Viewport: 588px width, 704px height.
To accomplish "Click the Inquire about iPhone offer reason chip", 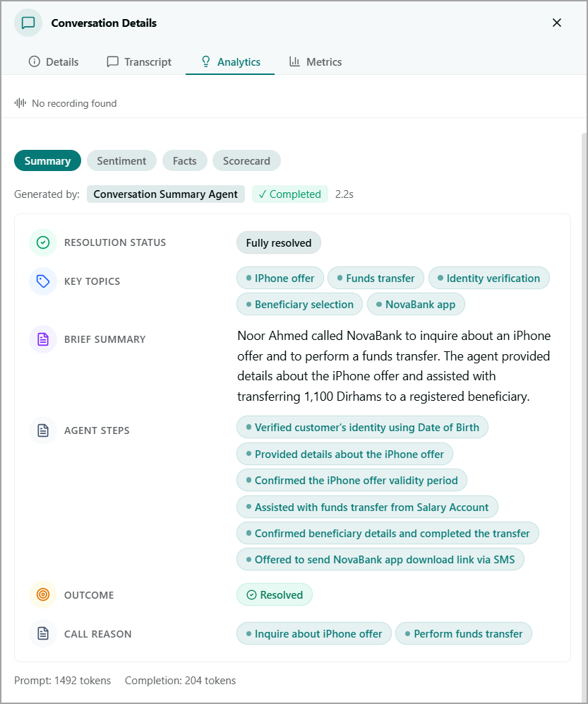I will click(x=314, y=633).
